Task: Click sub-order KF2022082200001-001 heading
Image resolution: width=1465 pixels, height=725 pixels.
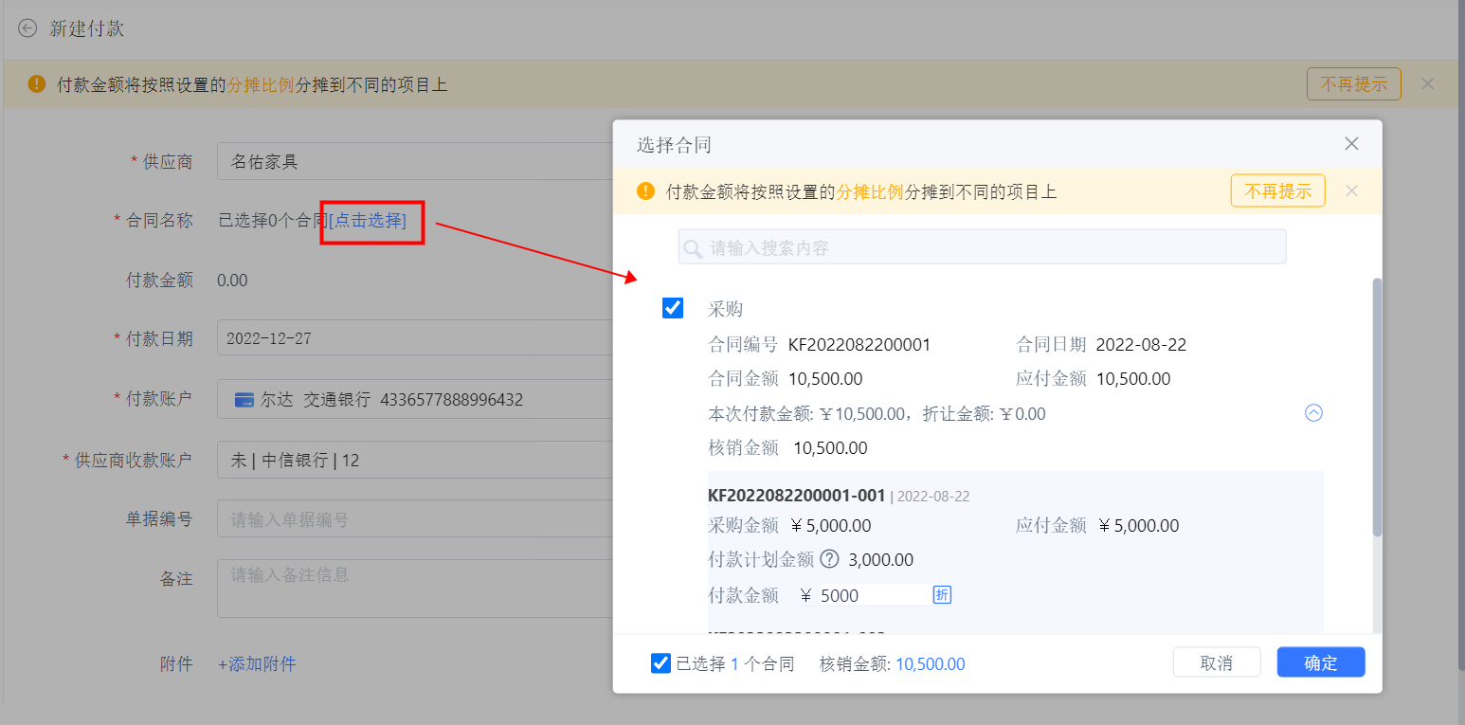Action: click(x=797, y=495)
